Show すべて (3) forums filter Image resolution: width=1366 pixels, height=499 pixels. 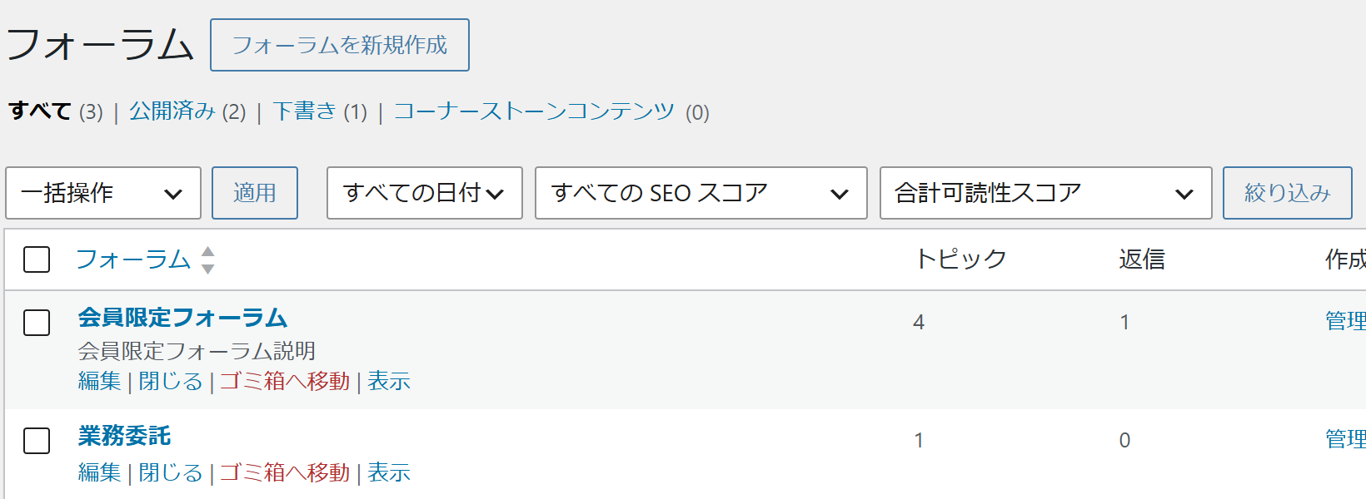55,111
